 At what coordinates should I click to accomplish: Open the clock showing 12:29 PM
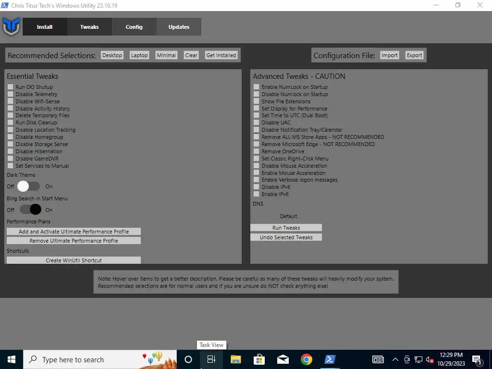point(451,359)
